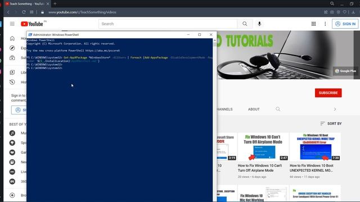Click the channel search magnifier icon
Viewport: 360px width, 202px height.
pyautogui.click(x=278, y=109)
